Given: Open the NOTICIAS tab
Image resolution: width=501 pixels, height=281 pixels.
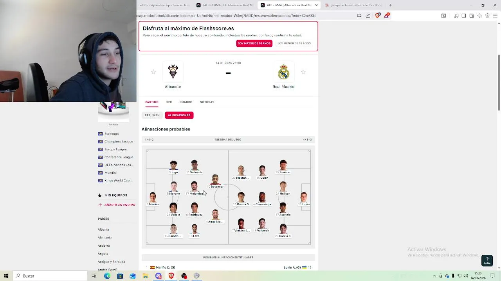Looking at the screenshot, I should (207, 102).
